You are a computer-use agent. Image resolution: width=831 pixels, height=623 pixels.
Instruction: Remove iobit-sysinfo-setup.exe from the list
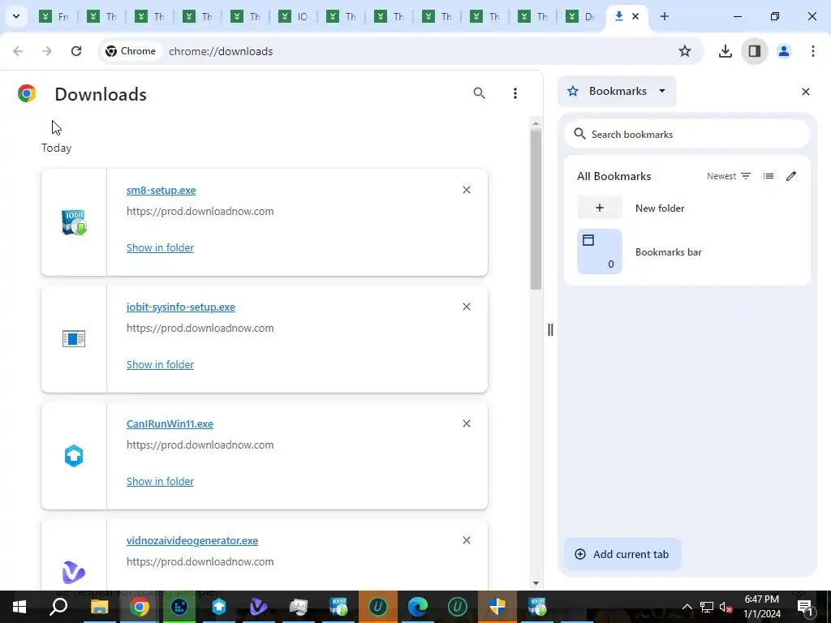click(x=467, y=307)
